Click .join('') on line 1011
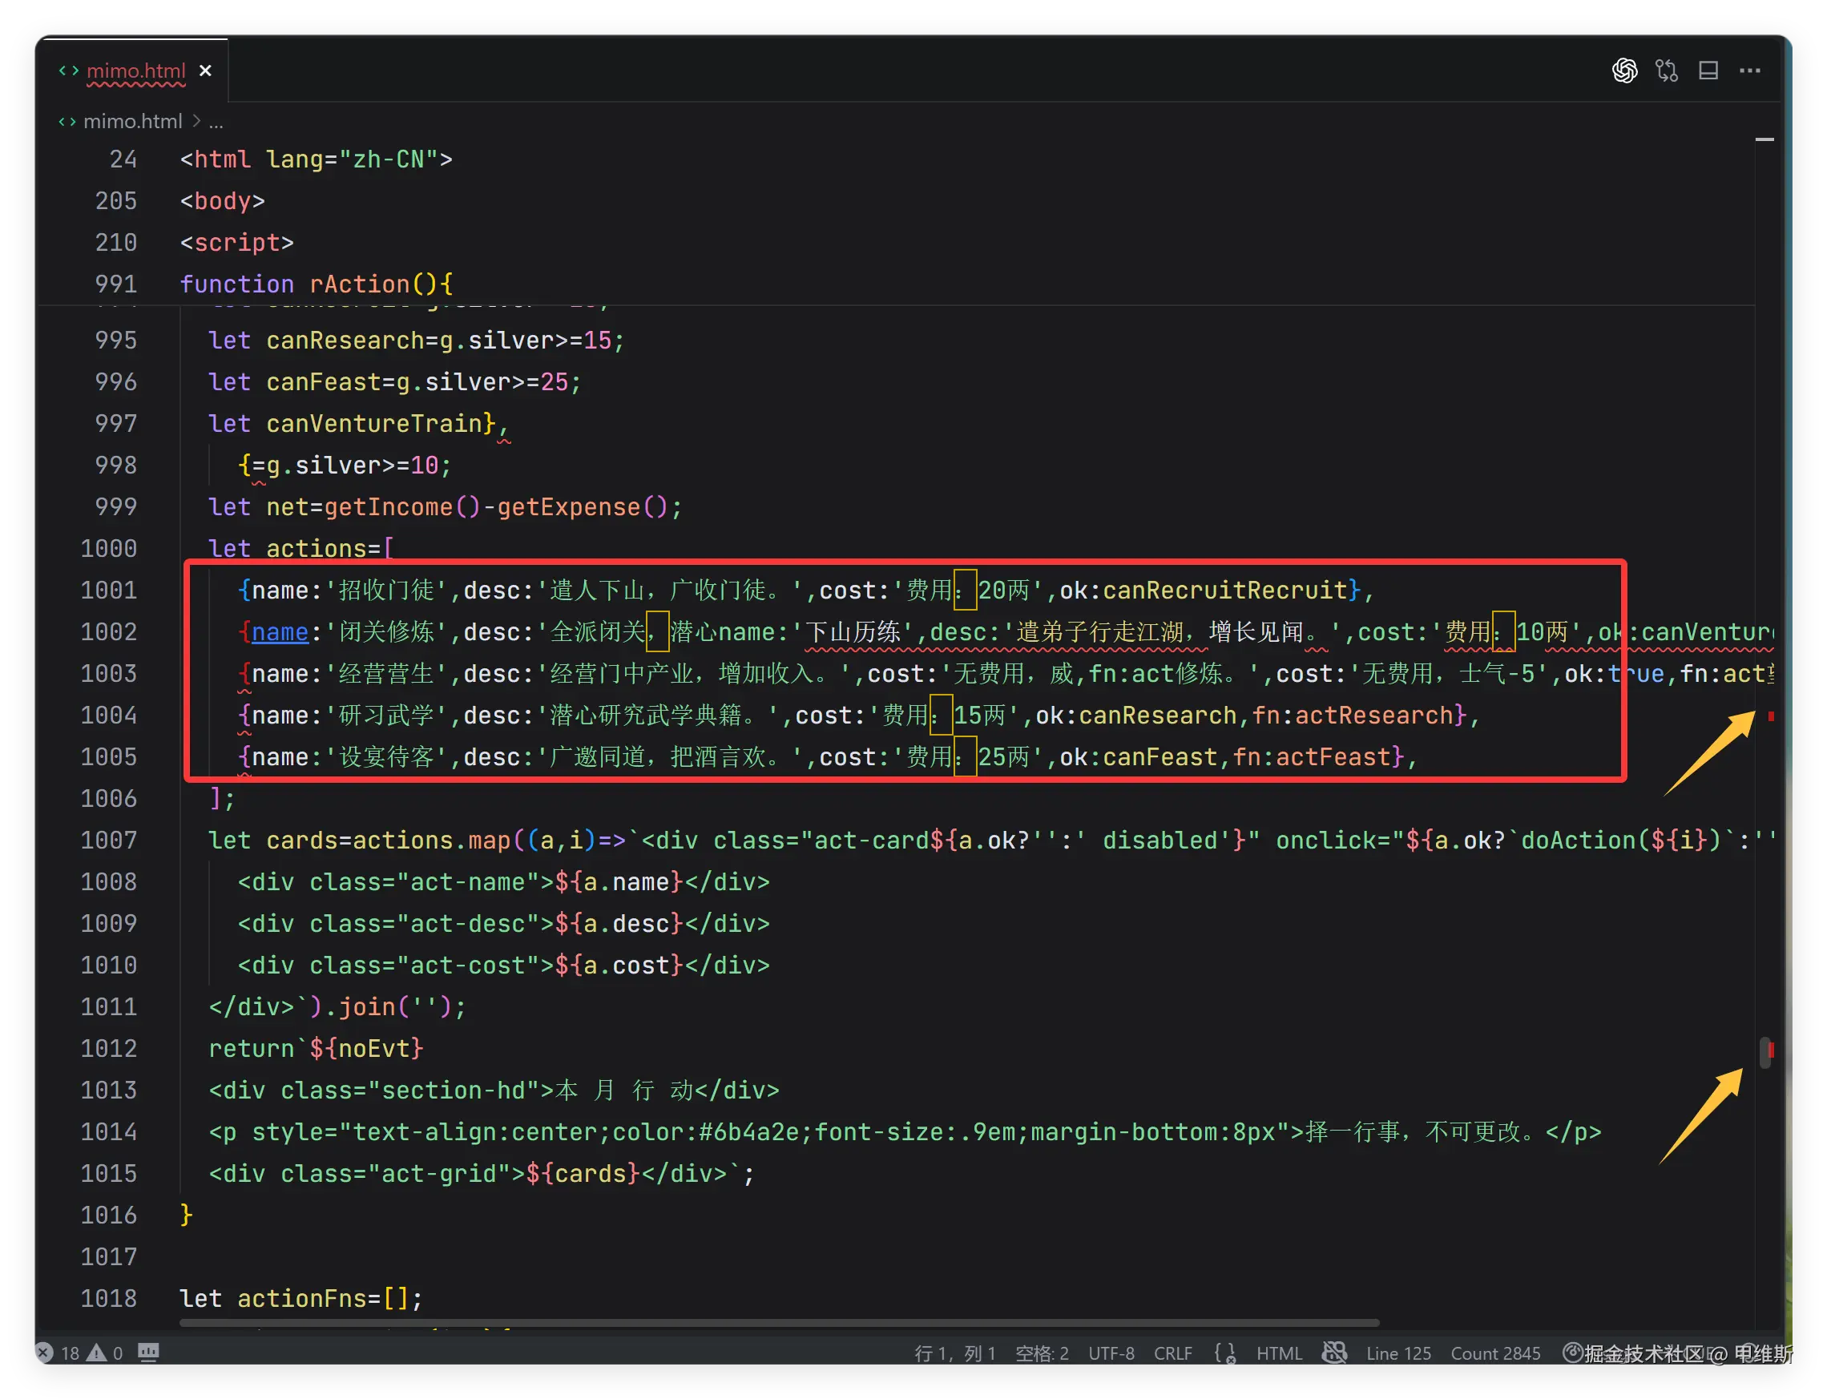 (x=388, y=1006)
